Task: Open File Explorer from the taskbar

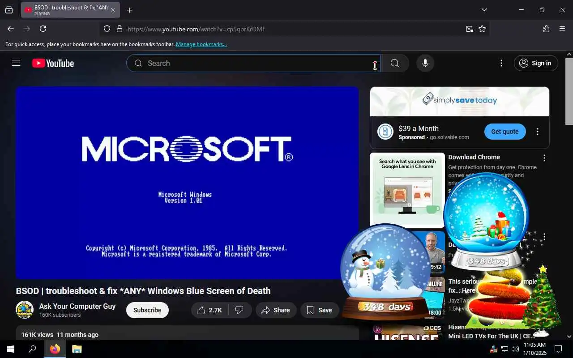Action: click(x=77, y=349)
